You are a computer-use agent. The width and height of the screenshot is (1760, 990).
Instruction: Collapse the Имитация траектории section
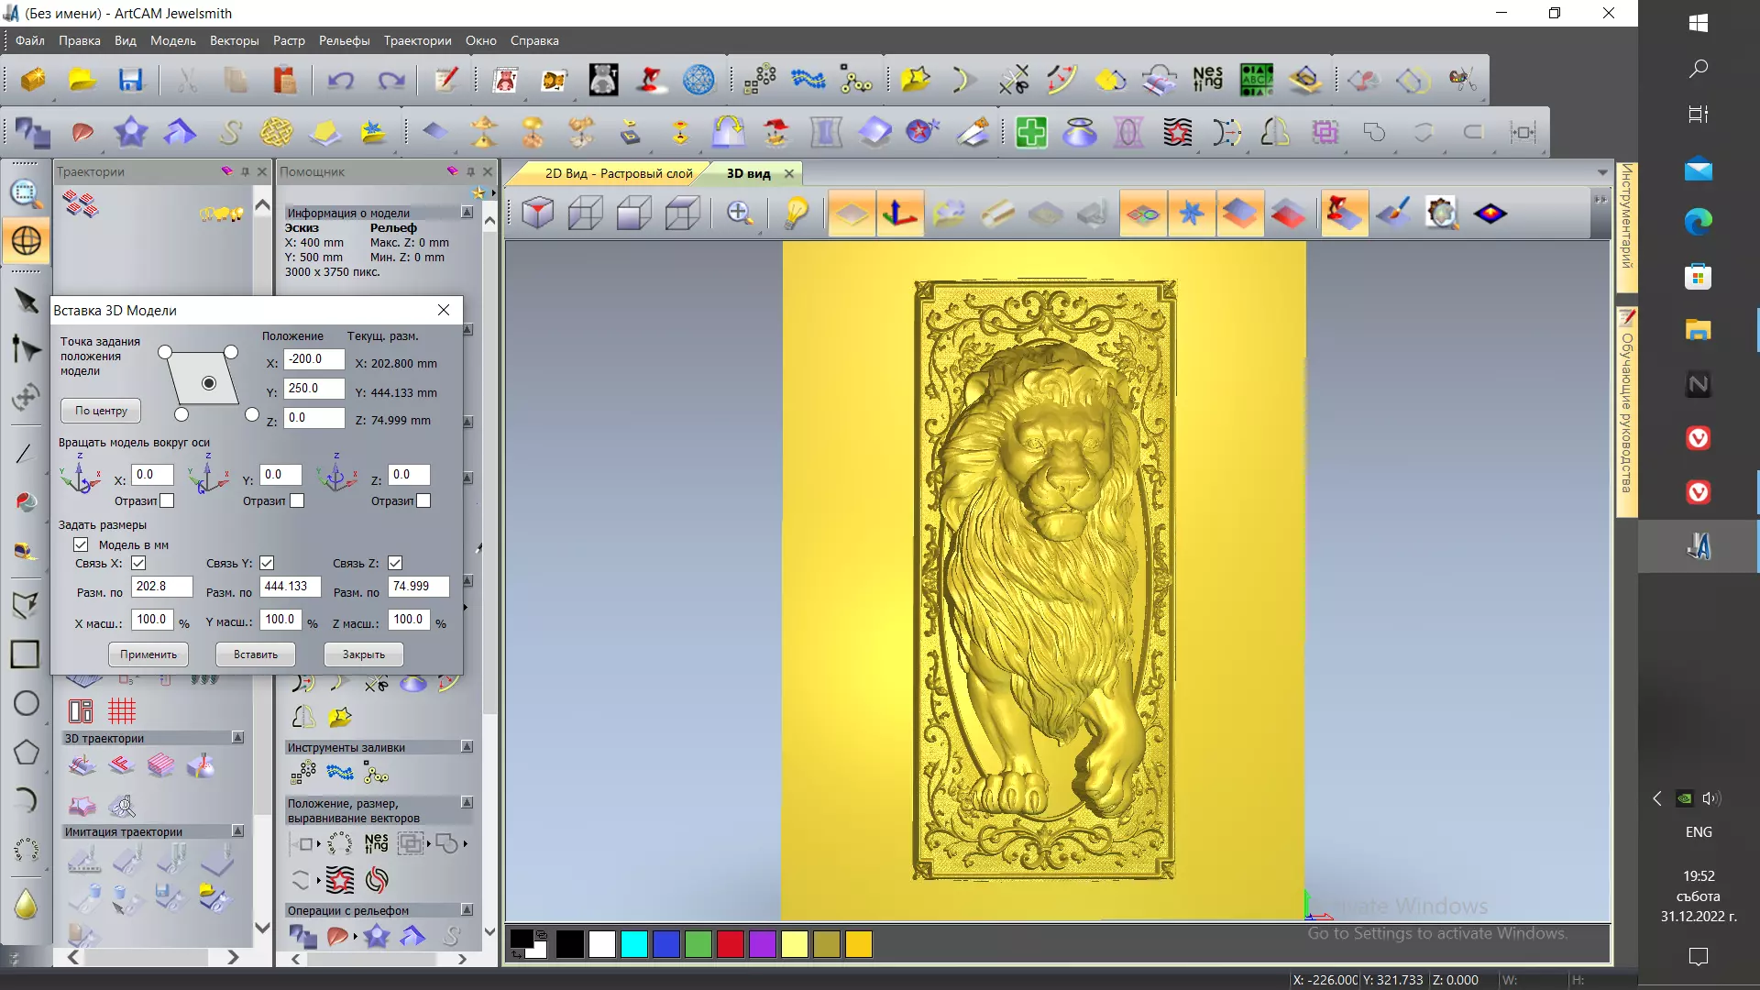click(x=237, y=831)
